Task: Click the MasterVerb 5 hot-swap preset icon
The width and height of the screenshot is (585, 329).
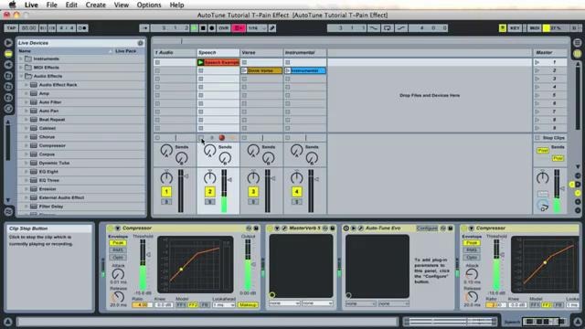Action: (x=325, y=228)
